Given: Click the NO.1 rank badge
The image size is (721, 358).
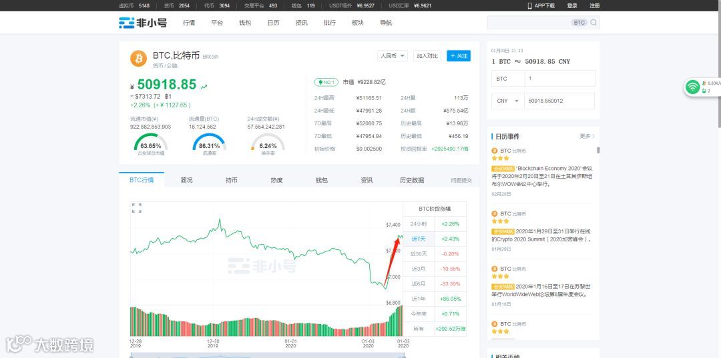Looking at the screenshot, I should tap(326, 82).
